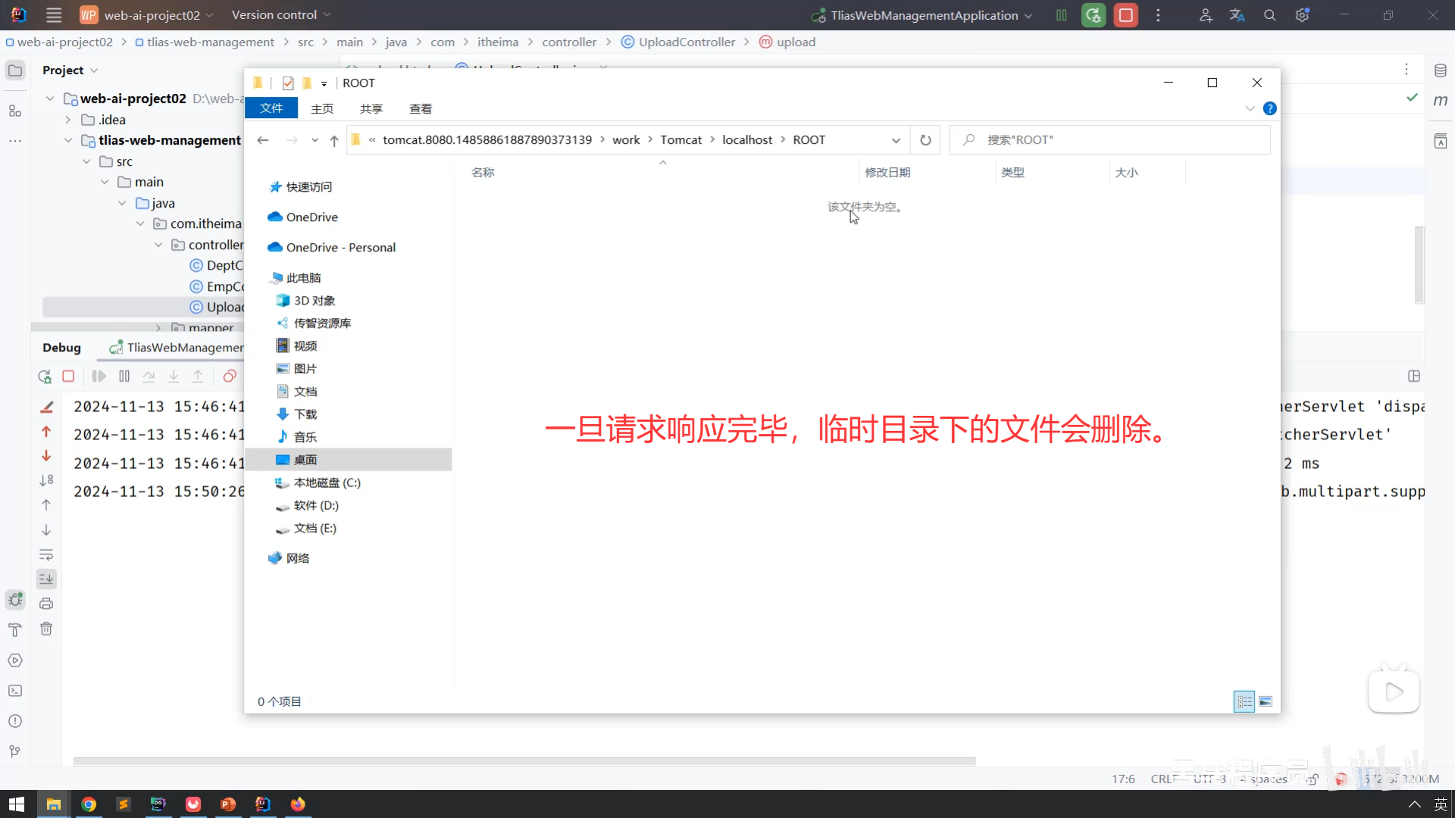The image size is (1455, 818).
Task: Click the console horizontal scrollbar
Action: pos(523,761)
